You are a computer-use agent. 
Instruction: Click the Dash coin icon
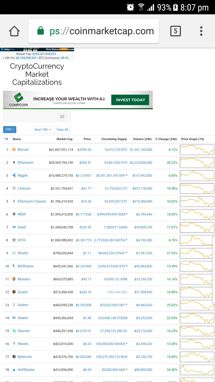click(14, 227)
